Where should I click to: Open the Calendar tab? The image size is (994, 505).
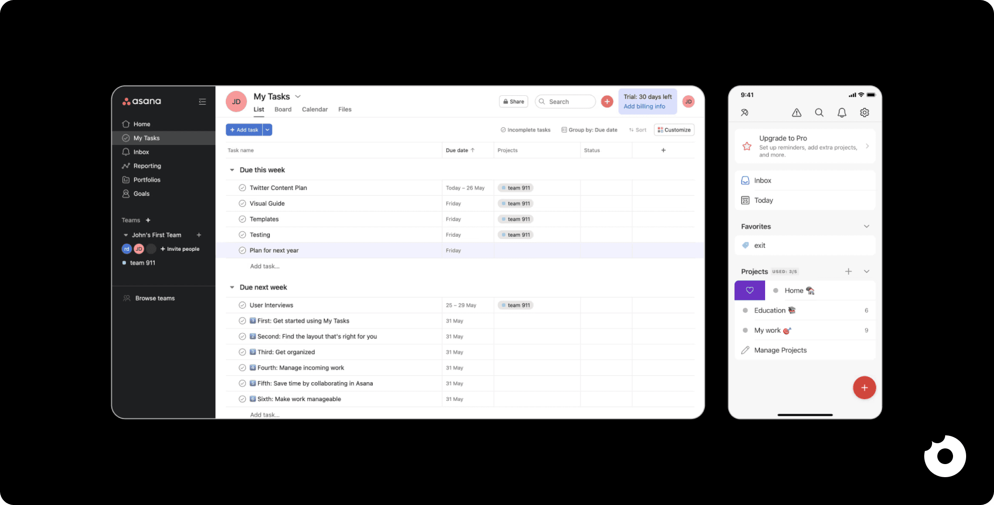[314, 109]
